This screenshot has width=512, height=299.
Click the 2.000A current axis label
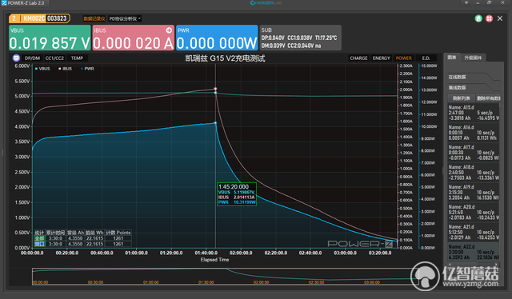coord(406,90)
